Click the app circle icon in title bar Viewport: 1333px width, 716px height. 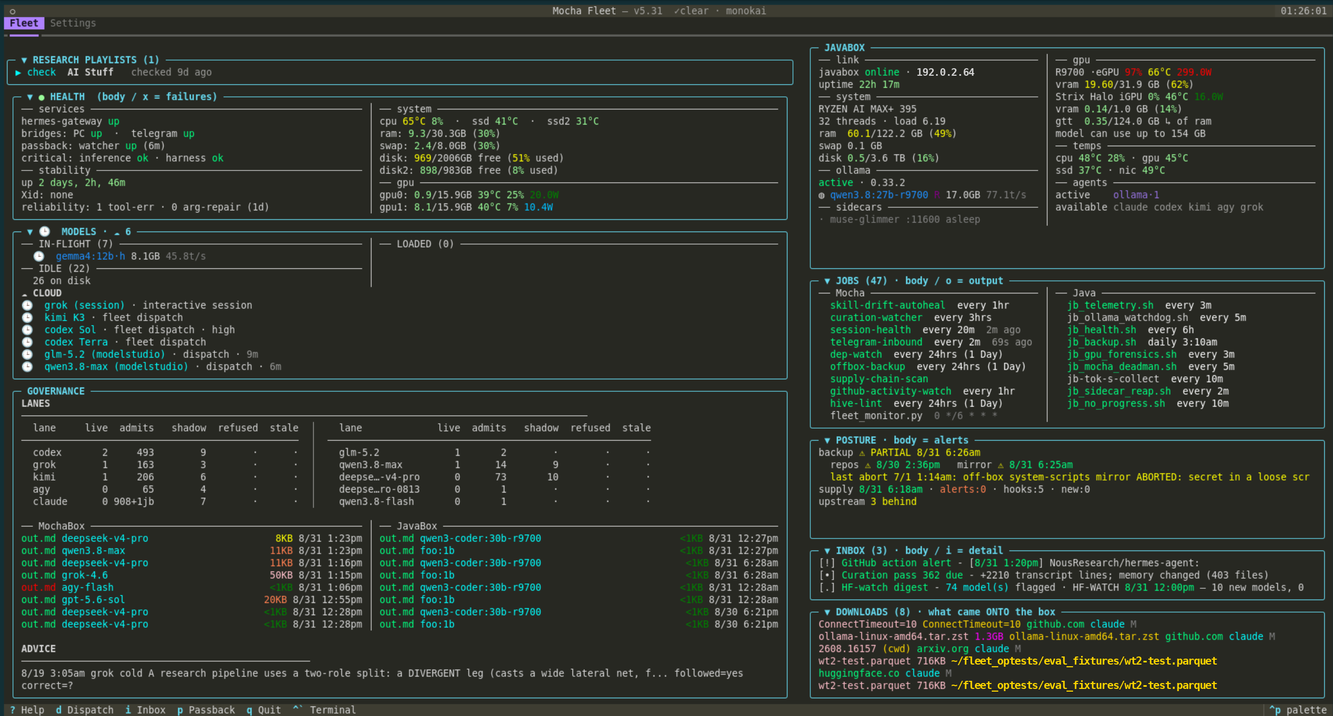(12, 11)
